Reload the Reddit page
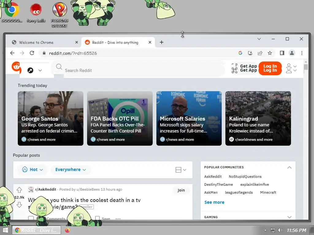 click(x=32, y=53)
